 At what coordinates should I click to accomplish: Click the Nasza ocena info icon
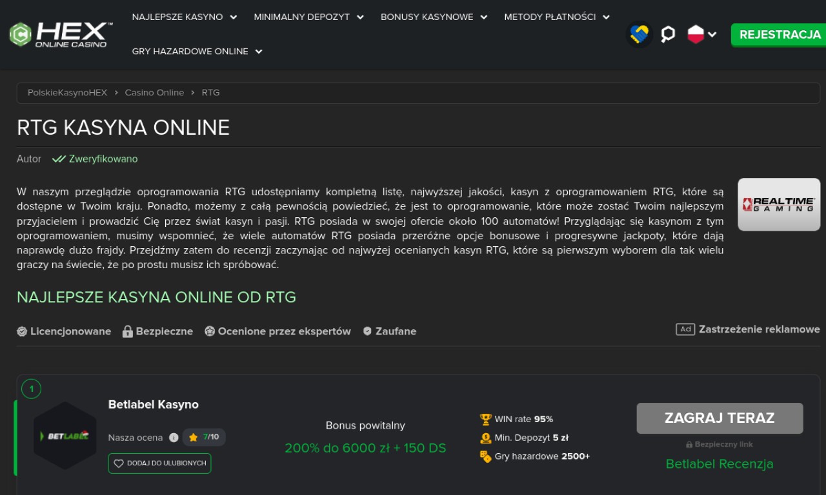click(174, 438)
